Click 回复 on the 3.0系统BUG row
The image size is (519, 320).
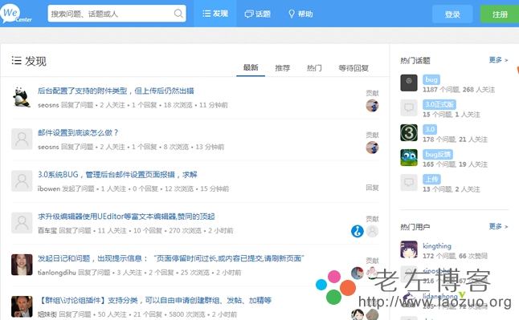click(372, 188)
